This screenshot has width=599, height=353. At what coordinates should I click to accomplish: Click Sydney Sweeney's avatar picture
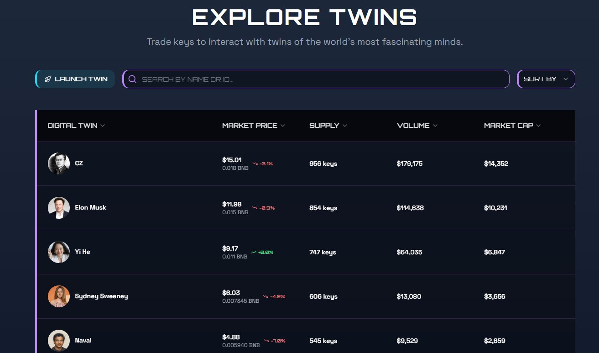pyautogui.click(x=59, y=296)
